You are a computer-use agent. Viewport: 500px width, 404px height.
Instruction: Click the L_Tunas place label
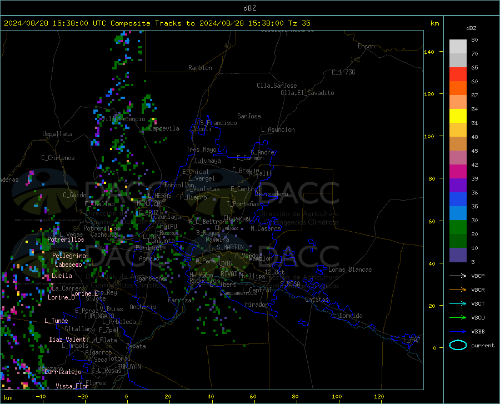pos(56,321)
